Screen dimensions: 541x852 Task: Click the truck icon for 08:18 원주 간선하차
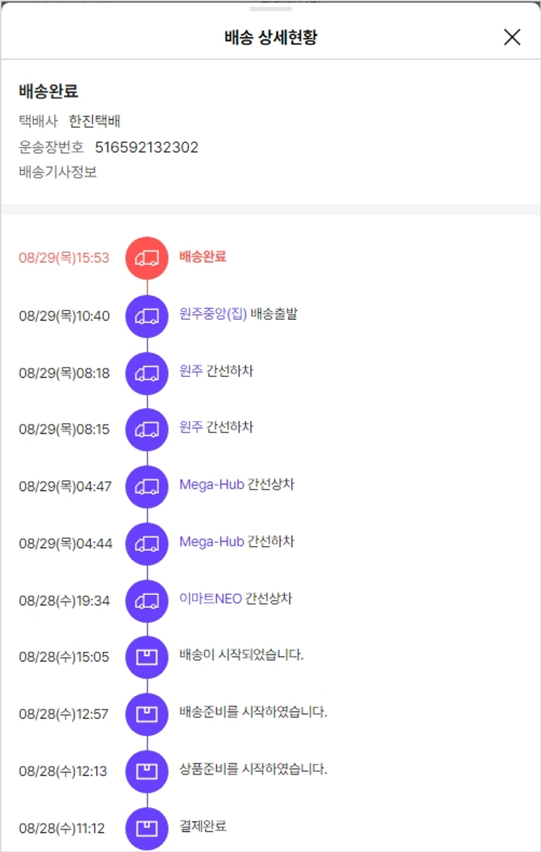click(147, 373)
